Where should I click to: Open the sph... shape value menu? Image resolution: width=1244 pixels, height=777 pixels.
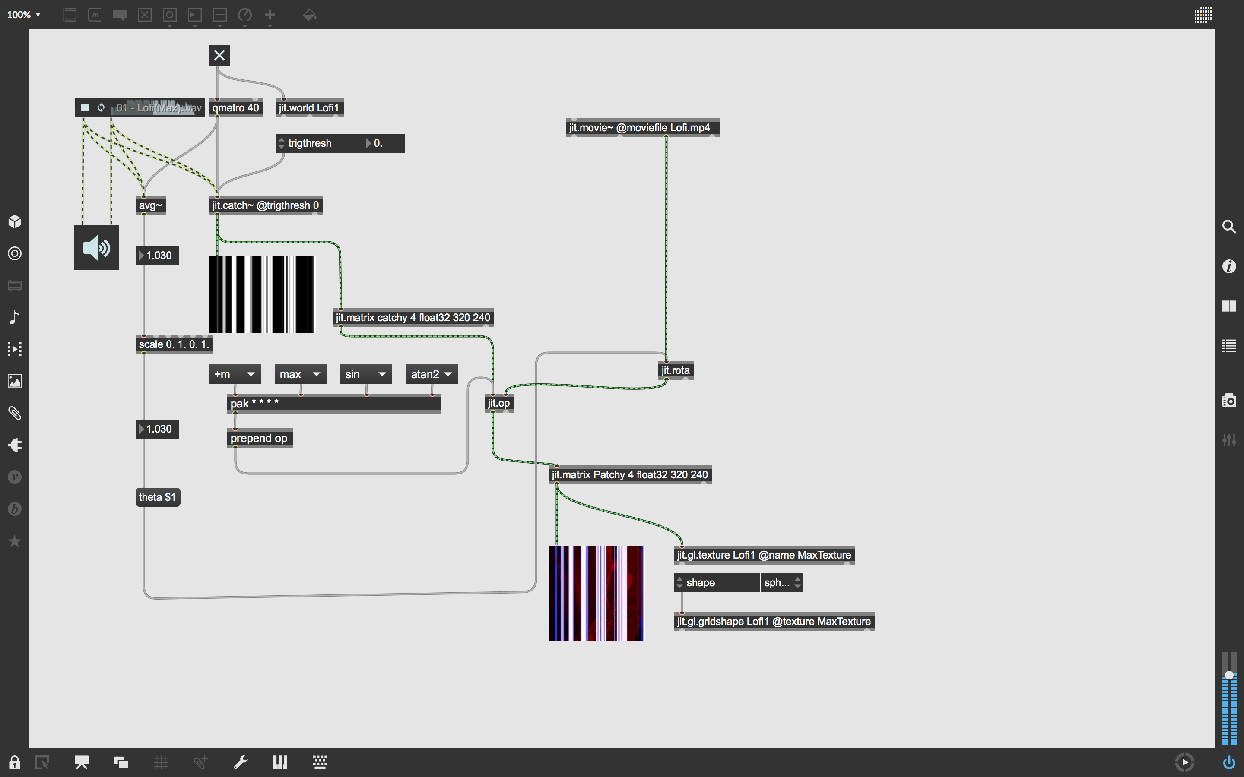pyautogui.click(x=782, y=583)
